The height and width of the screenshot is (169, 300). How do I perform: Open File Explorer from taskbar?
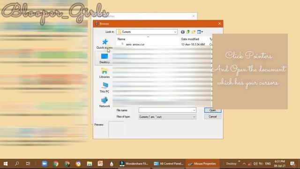[x=90, y=164]
